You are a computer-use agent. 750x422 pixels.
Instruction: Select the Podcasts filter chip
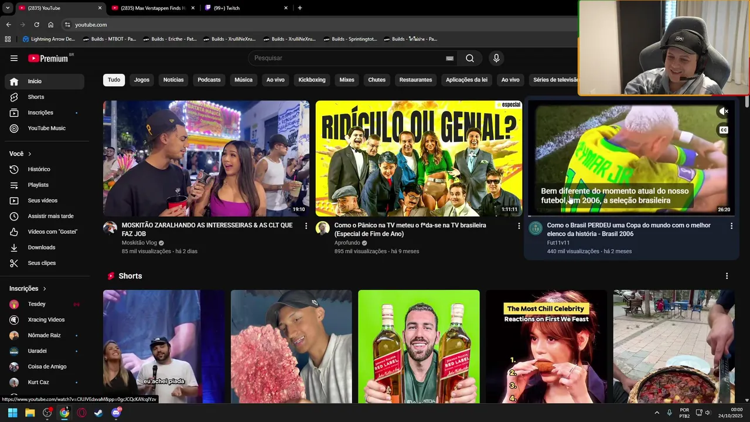[x=209, y=80]
